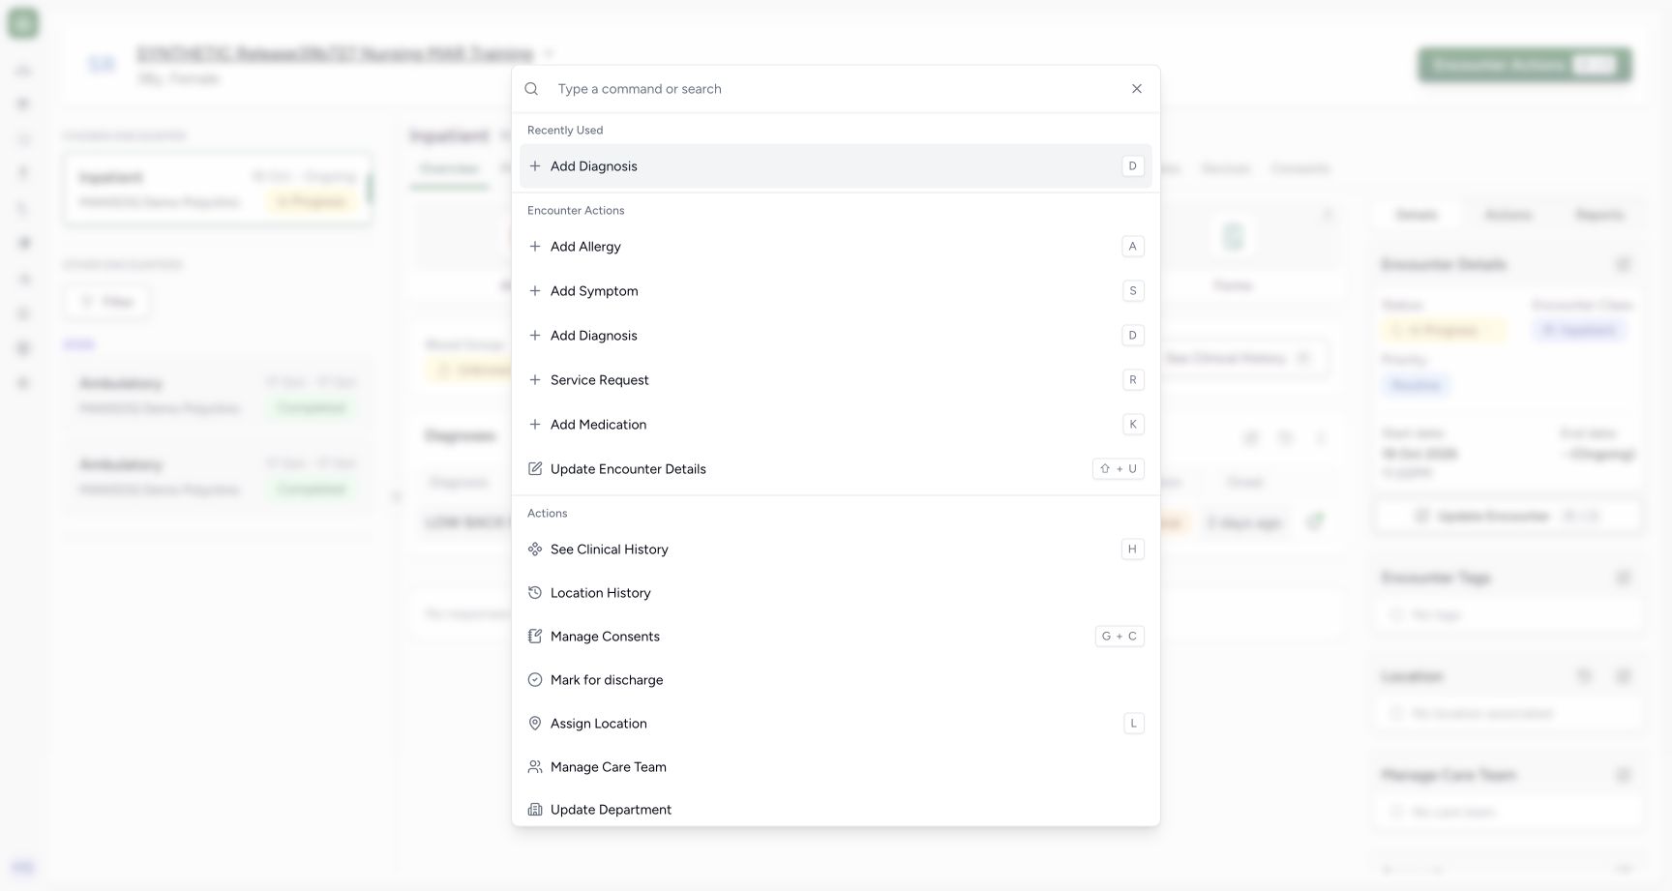Click the Manage Consents document icon

pos(535,637)
